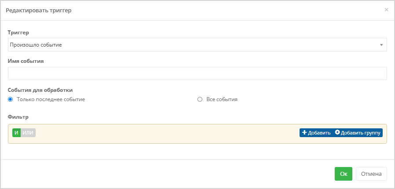Screen dimensions: 395x189
Task: Select the Все события radio button
Action: point(200,99)
